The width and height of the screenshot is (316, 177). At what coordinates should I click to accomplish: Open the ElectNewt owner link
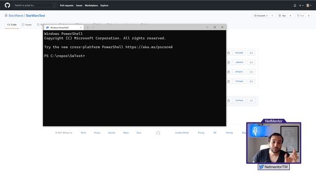16,15
